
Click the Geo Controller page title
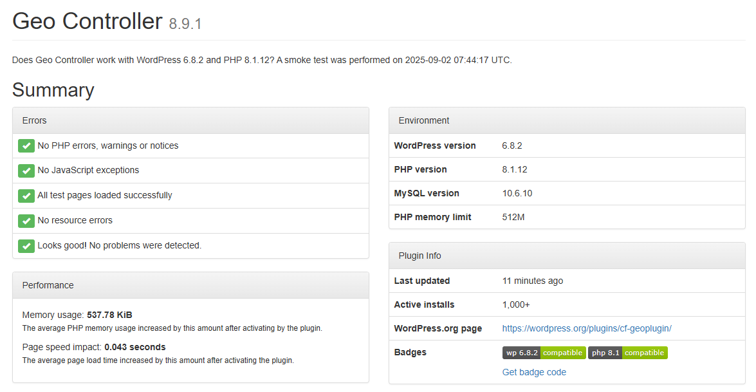point(88,21)
